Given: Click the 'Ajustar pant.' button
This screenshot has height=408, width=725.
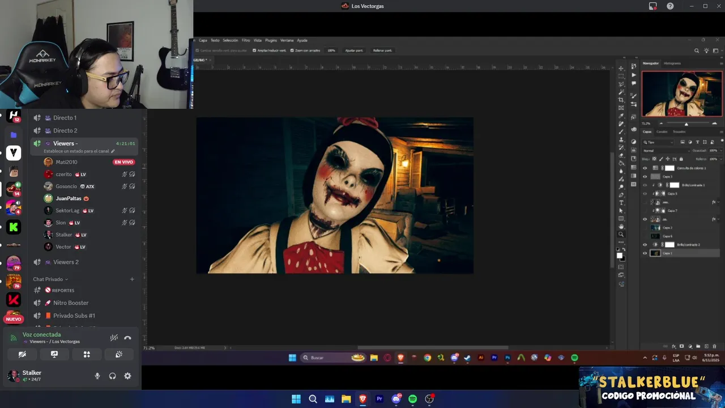Looking at the screenshot, I should click(x=354, y=50).
